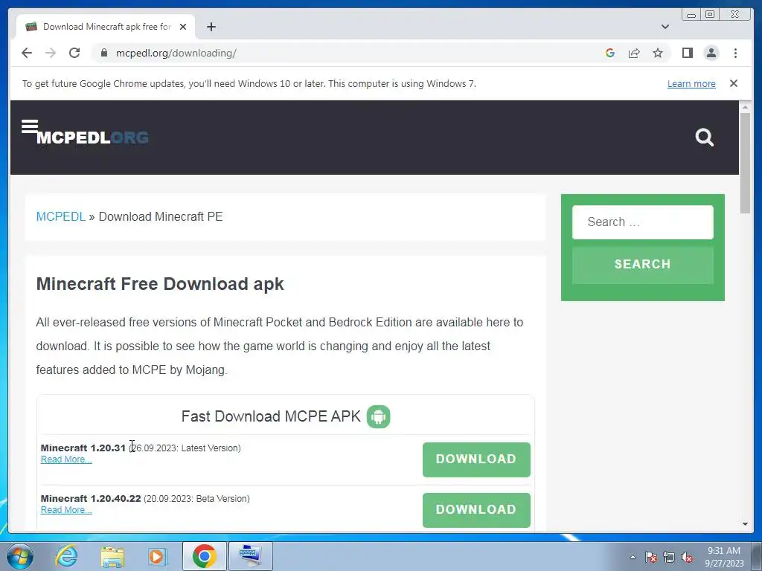Click the Fast Download MCPE APK text
The width and height of the screenshot is (762, 571).
click(271, 416)
